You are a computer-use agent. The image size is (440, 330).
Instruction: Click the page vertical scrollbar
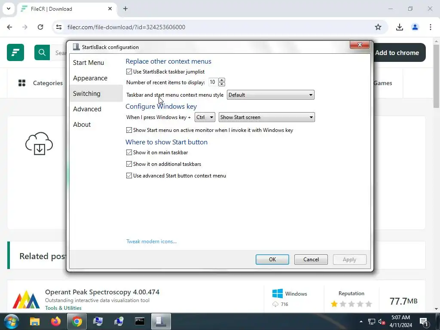436,76
